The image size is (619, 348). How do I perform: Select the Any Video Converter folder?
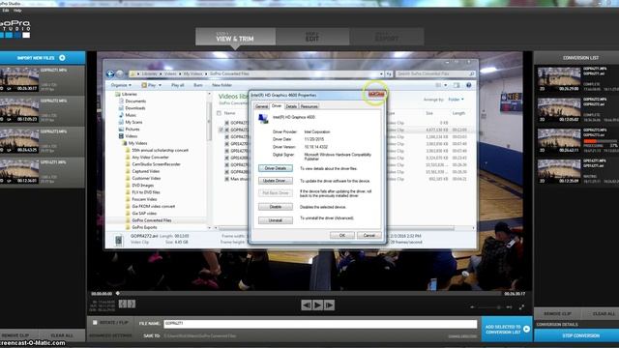pos(150,158)
